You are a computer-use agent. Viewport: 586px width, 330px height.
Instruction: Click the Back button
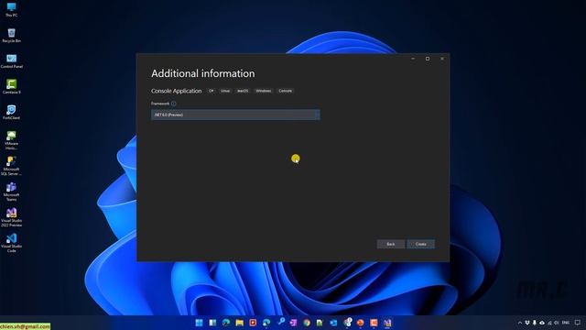(x=391, y=244)
